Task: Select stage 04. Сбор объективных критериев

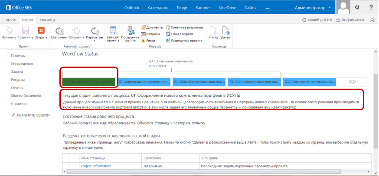Action: (x=199, y=82)
